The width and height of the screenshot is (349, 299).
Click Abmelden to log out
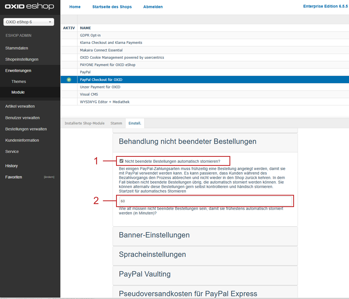pos(153,7)
